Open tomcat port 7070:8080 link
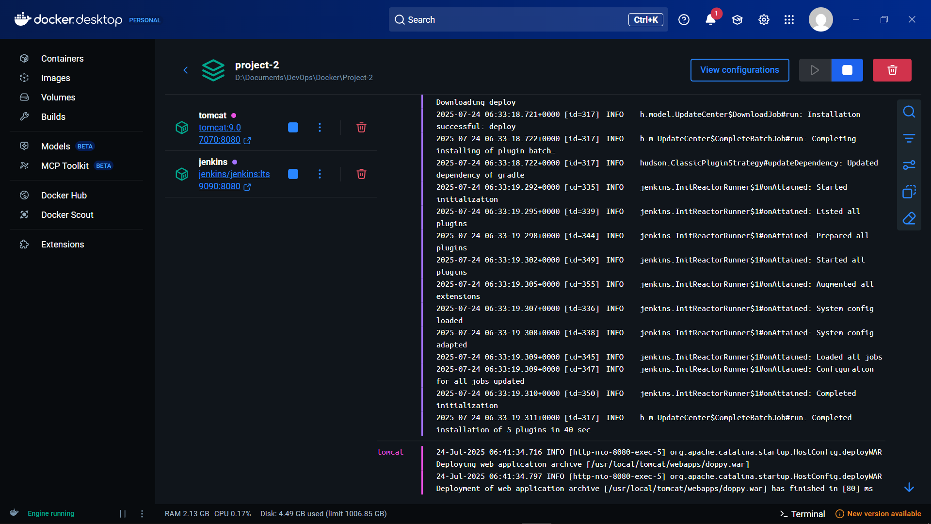 pyautogui.click(x=225, y=140)
